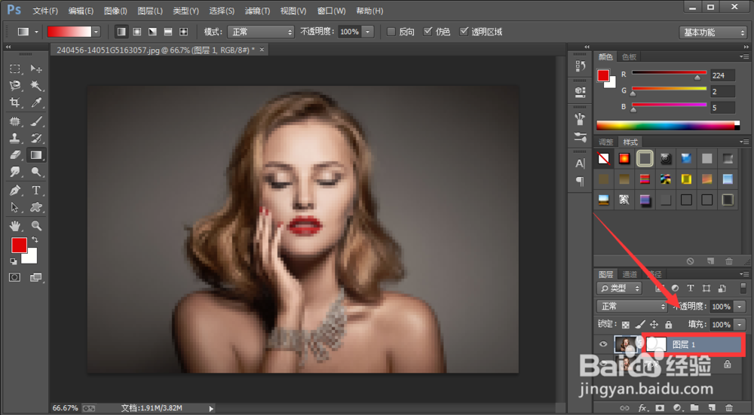754x415 pixels.
Task: Open the 模式 blend mode dropdown in options bar
Action: pos(261,32)
